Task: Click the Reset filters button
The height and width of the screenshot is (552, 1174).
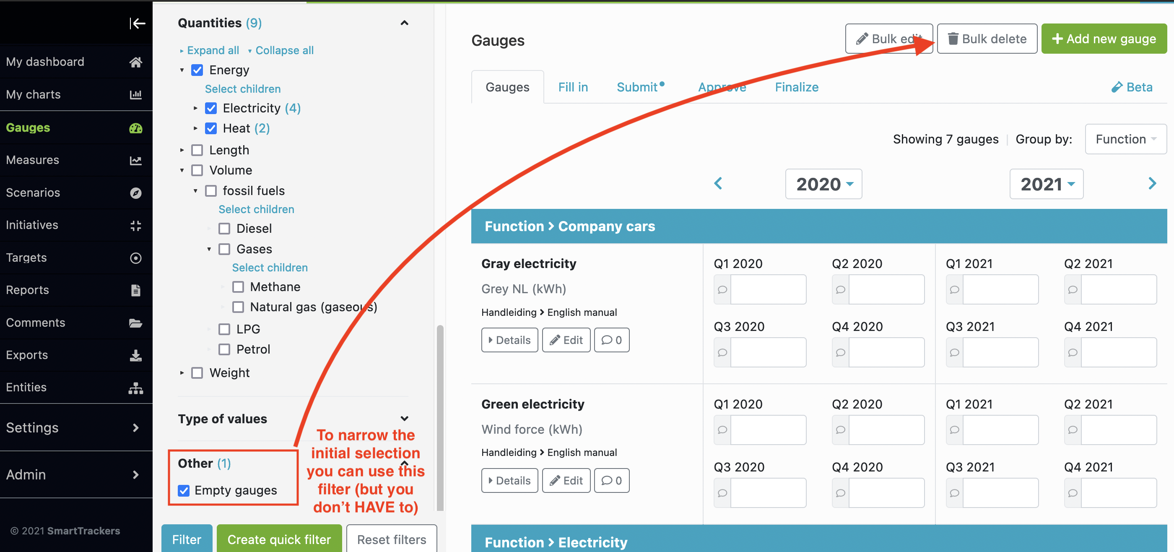Action: 391,539
